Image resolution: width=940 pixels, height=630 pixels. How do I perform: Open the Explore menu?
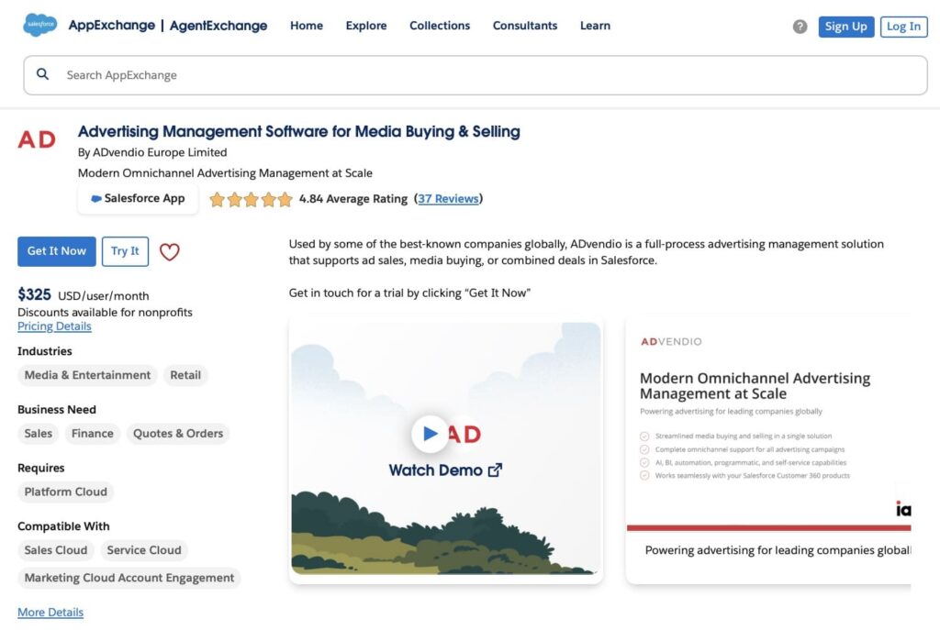click(366, 26)
